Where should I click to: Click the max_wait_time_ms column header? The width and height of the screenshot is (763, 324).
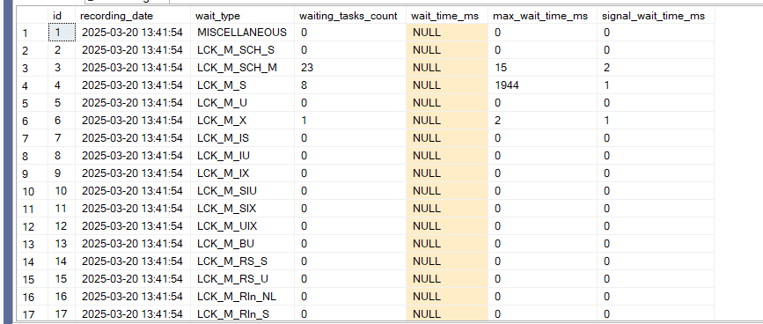point(542,16)
